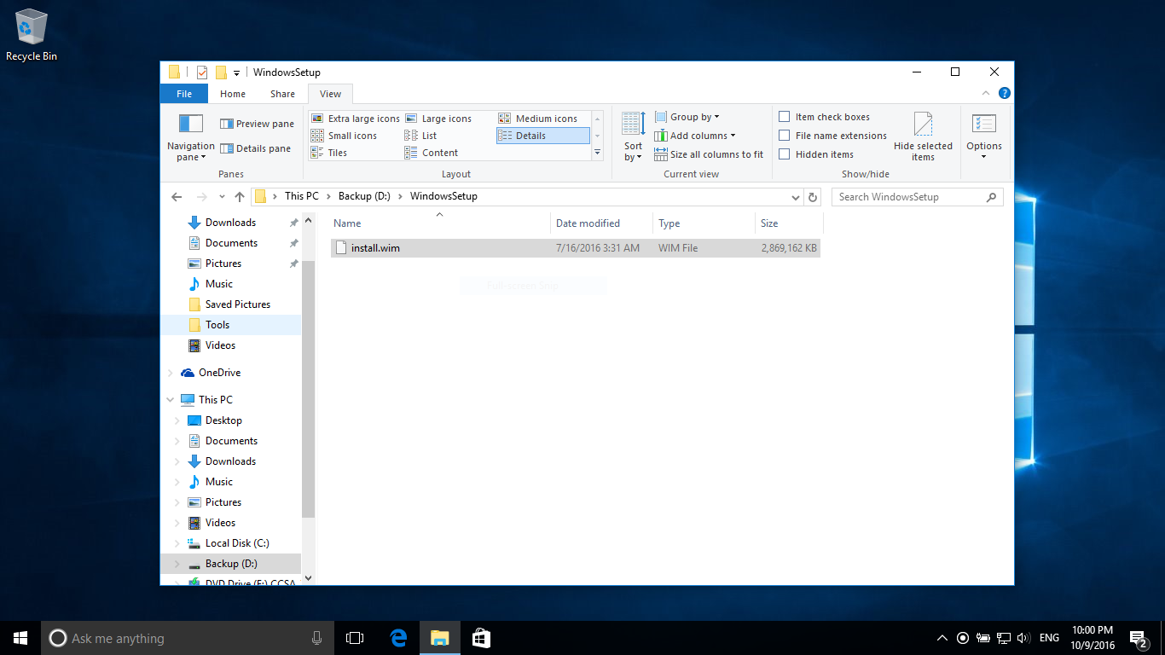Toggle the Details pane
The image size is (1165, 655).
255,148
